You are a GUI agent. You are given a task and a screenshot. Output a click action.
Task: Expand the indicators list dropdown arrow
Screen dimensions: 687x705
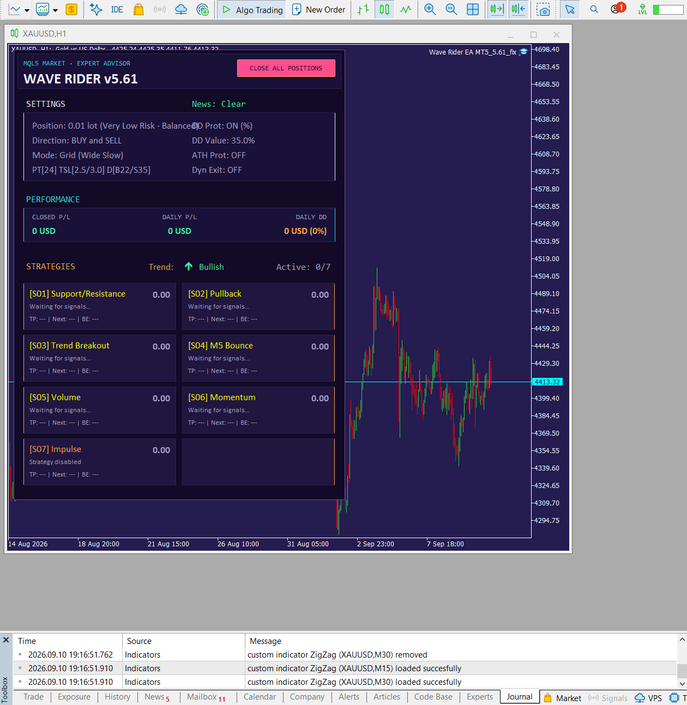point(55,10)
